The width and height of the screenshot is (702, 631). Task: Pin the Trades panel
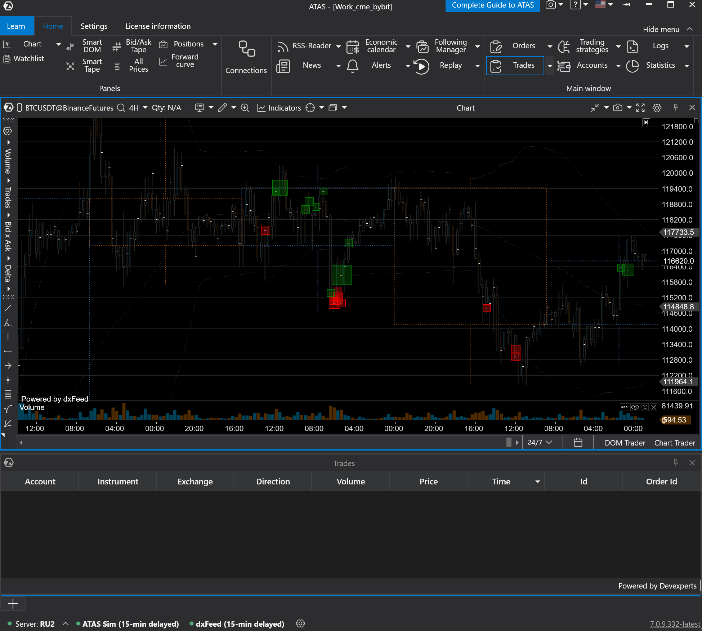[x=676, y=462]
